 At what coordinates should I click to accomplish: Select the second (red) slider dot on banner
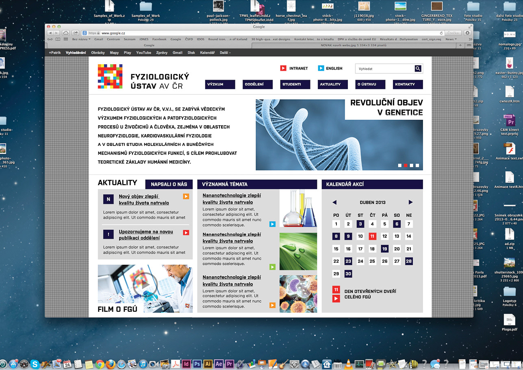406,165
